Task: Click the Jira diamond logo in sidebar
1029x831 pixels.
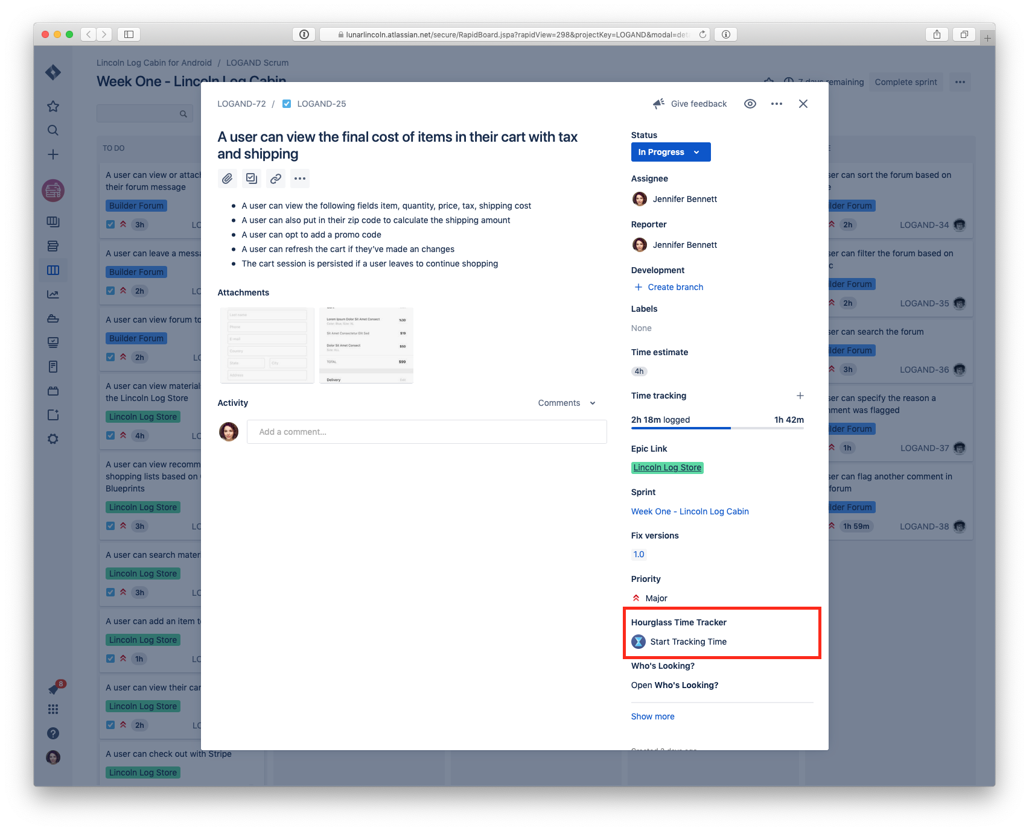Action: coord(53,72)
